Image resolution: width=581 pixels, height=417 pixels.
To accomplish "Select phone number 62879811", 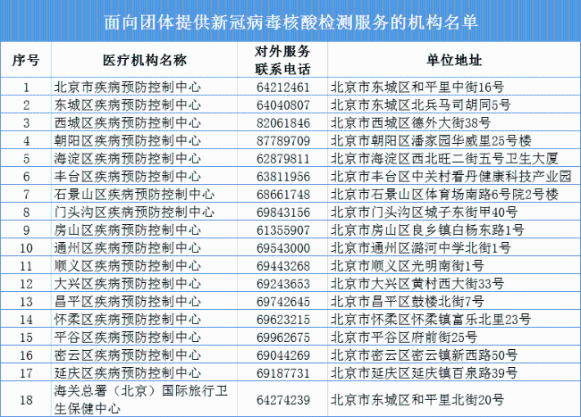I will tap(283, 159).
